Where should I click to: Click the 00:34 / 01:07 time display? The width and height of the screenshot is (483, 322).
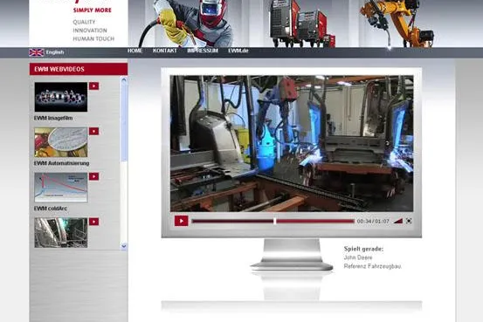(373, 221)
